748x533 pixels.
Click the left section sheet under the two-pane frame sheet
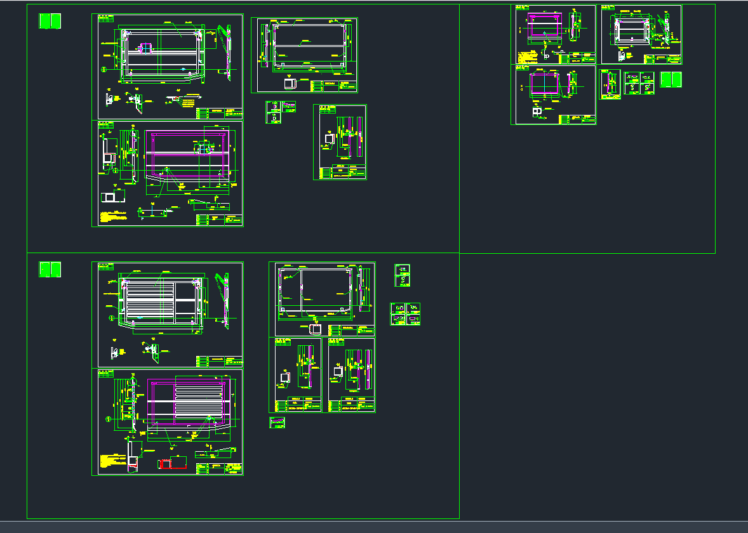coord(298,375)
